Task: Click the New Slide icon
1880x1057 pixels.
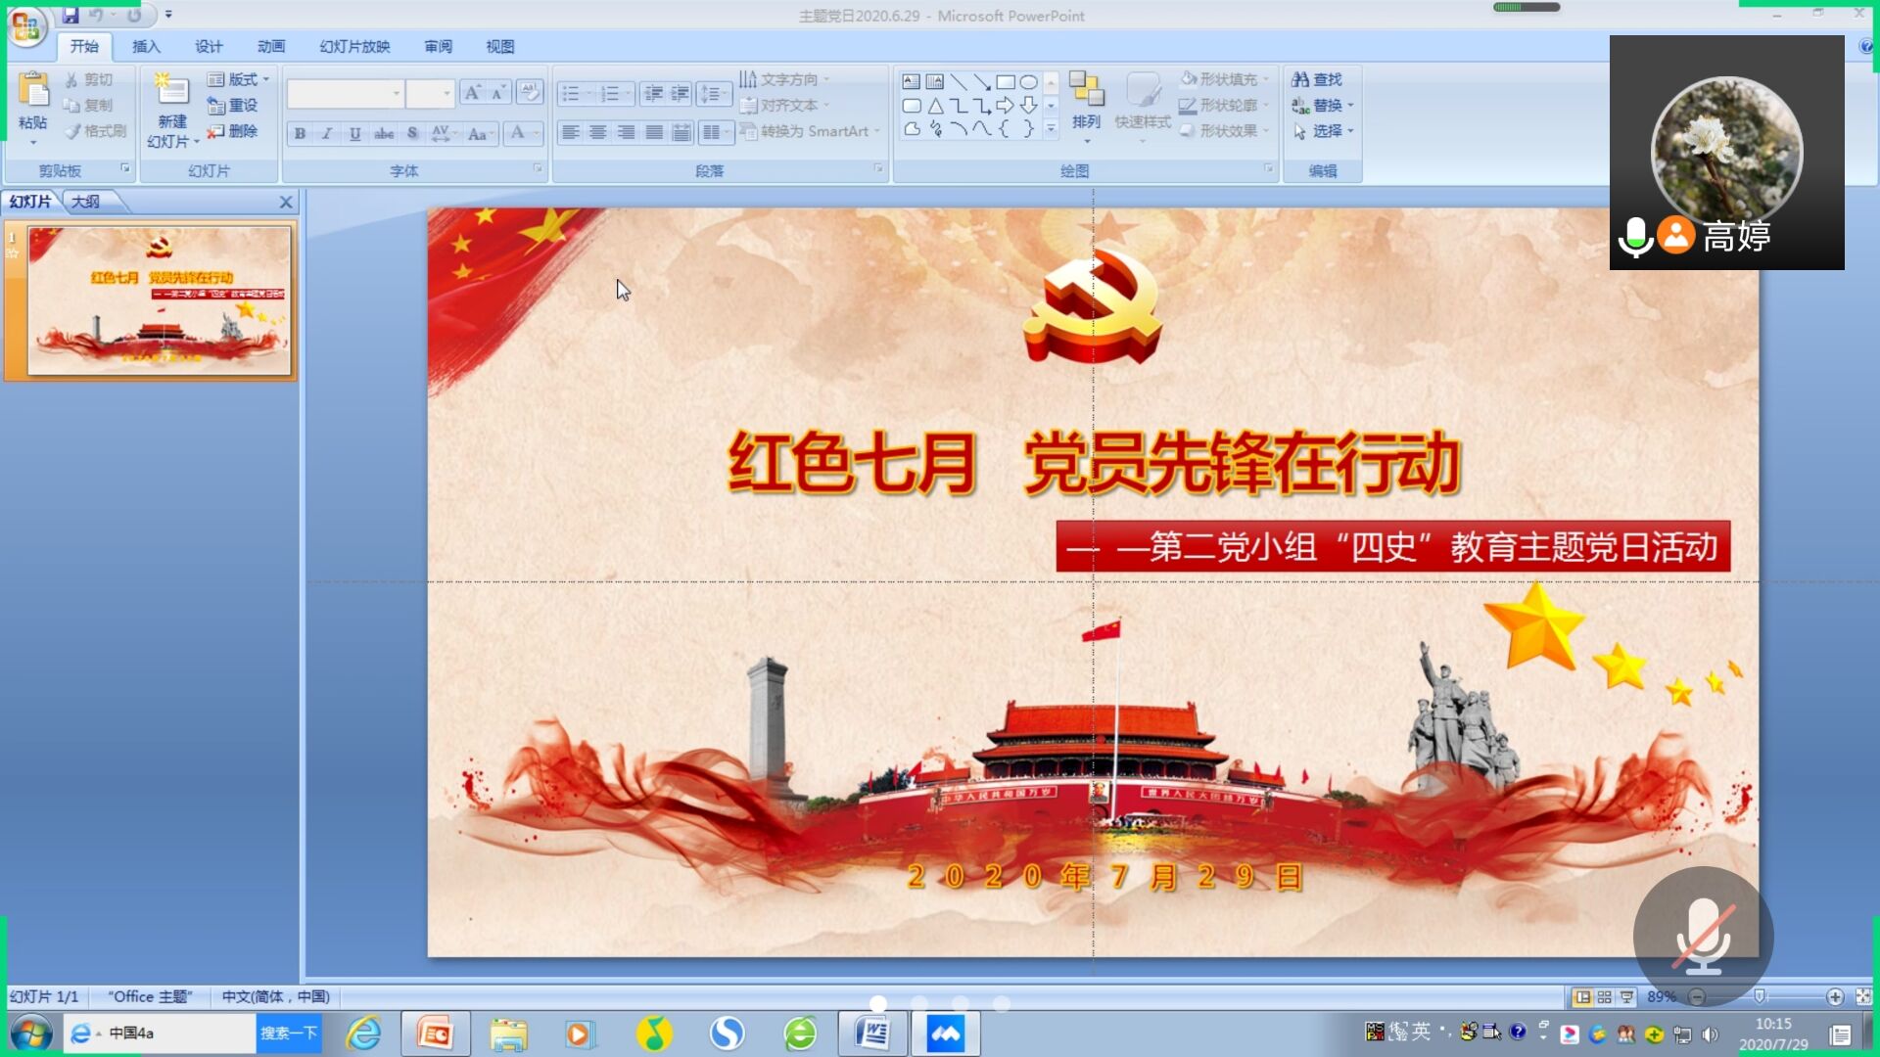Action: 172,90
